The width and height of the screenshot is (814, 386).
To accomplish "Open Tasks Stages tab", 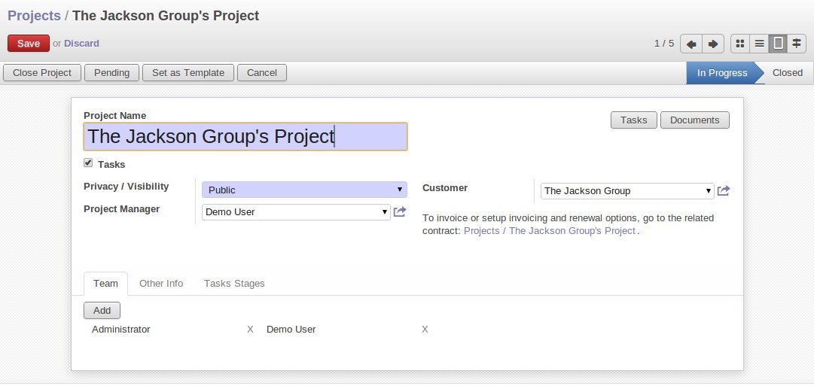I will click(x=234, y=283).
